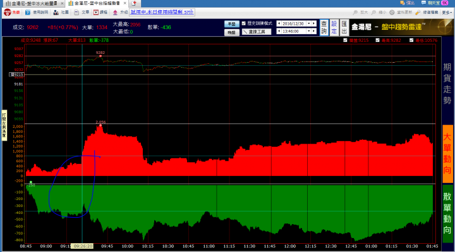This screenshot has height=252, width=455.
Task: Click the 升級 upgrade arrow icon
Action: click(116, 13)
